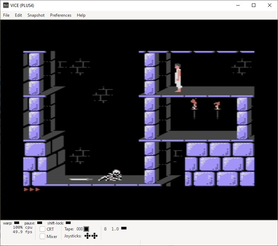Click the skeleton lying on the floor

[x=110, y=176]
